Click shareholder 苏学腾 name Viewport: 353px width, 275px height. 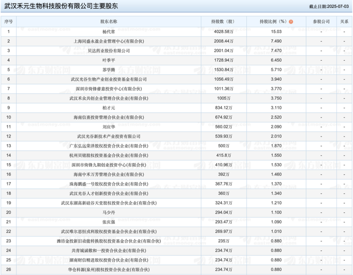(108, 70)
